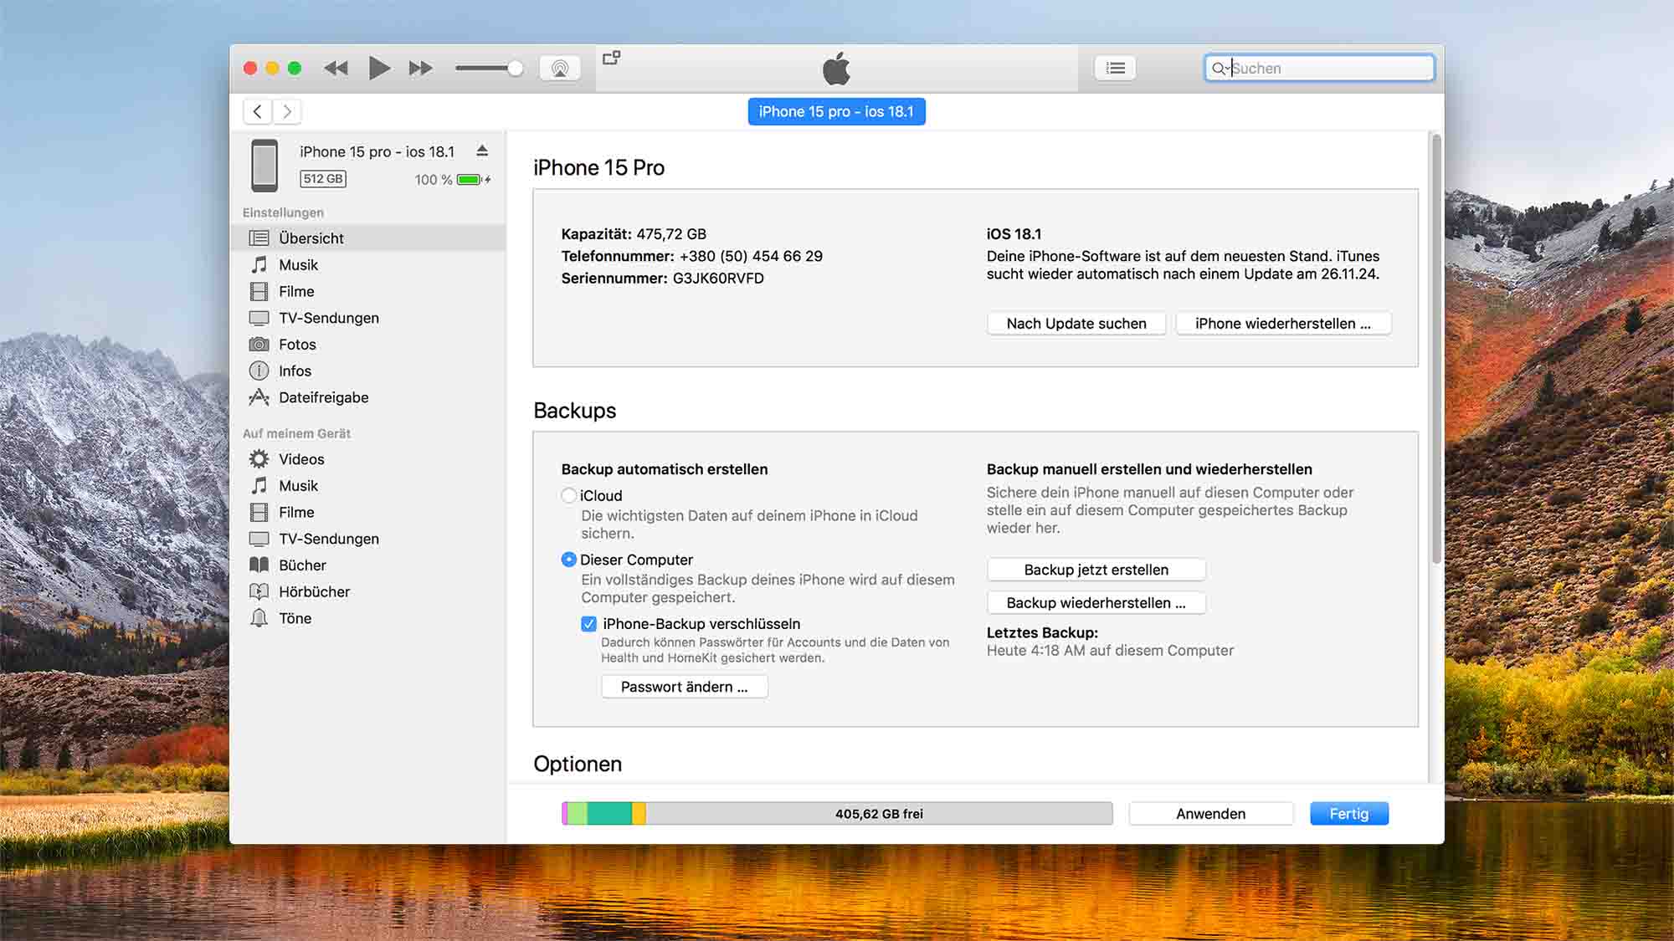The height and width of the screenshot is (941, 1674).
Task: Open the Übersicht settings section
Action: 368,238
